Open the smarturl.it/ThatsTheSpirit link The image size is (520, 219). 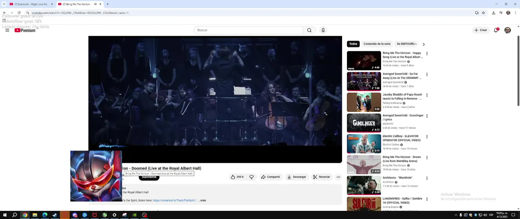coord(175,200)
